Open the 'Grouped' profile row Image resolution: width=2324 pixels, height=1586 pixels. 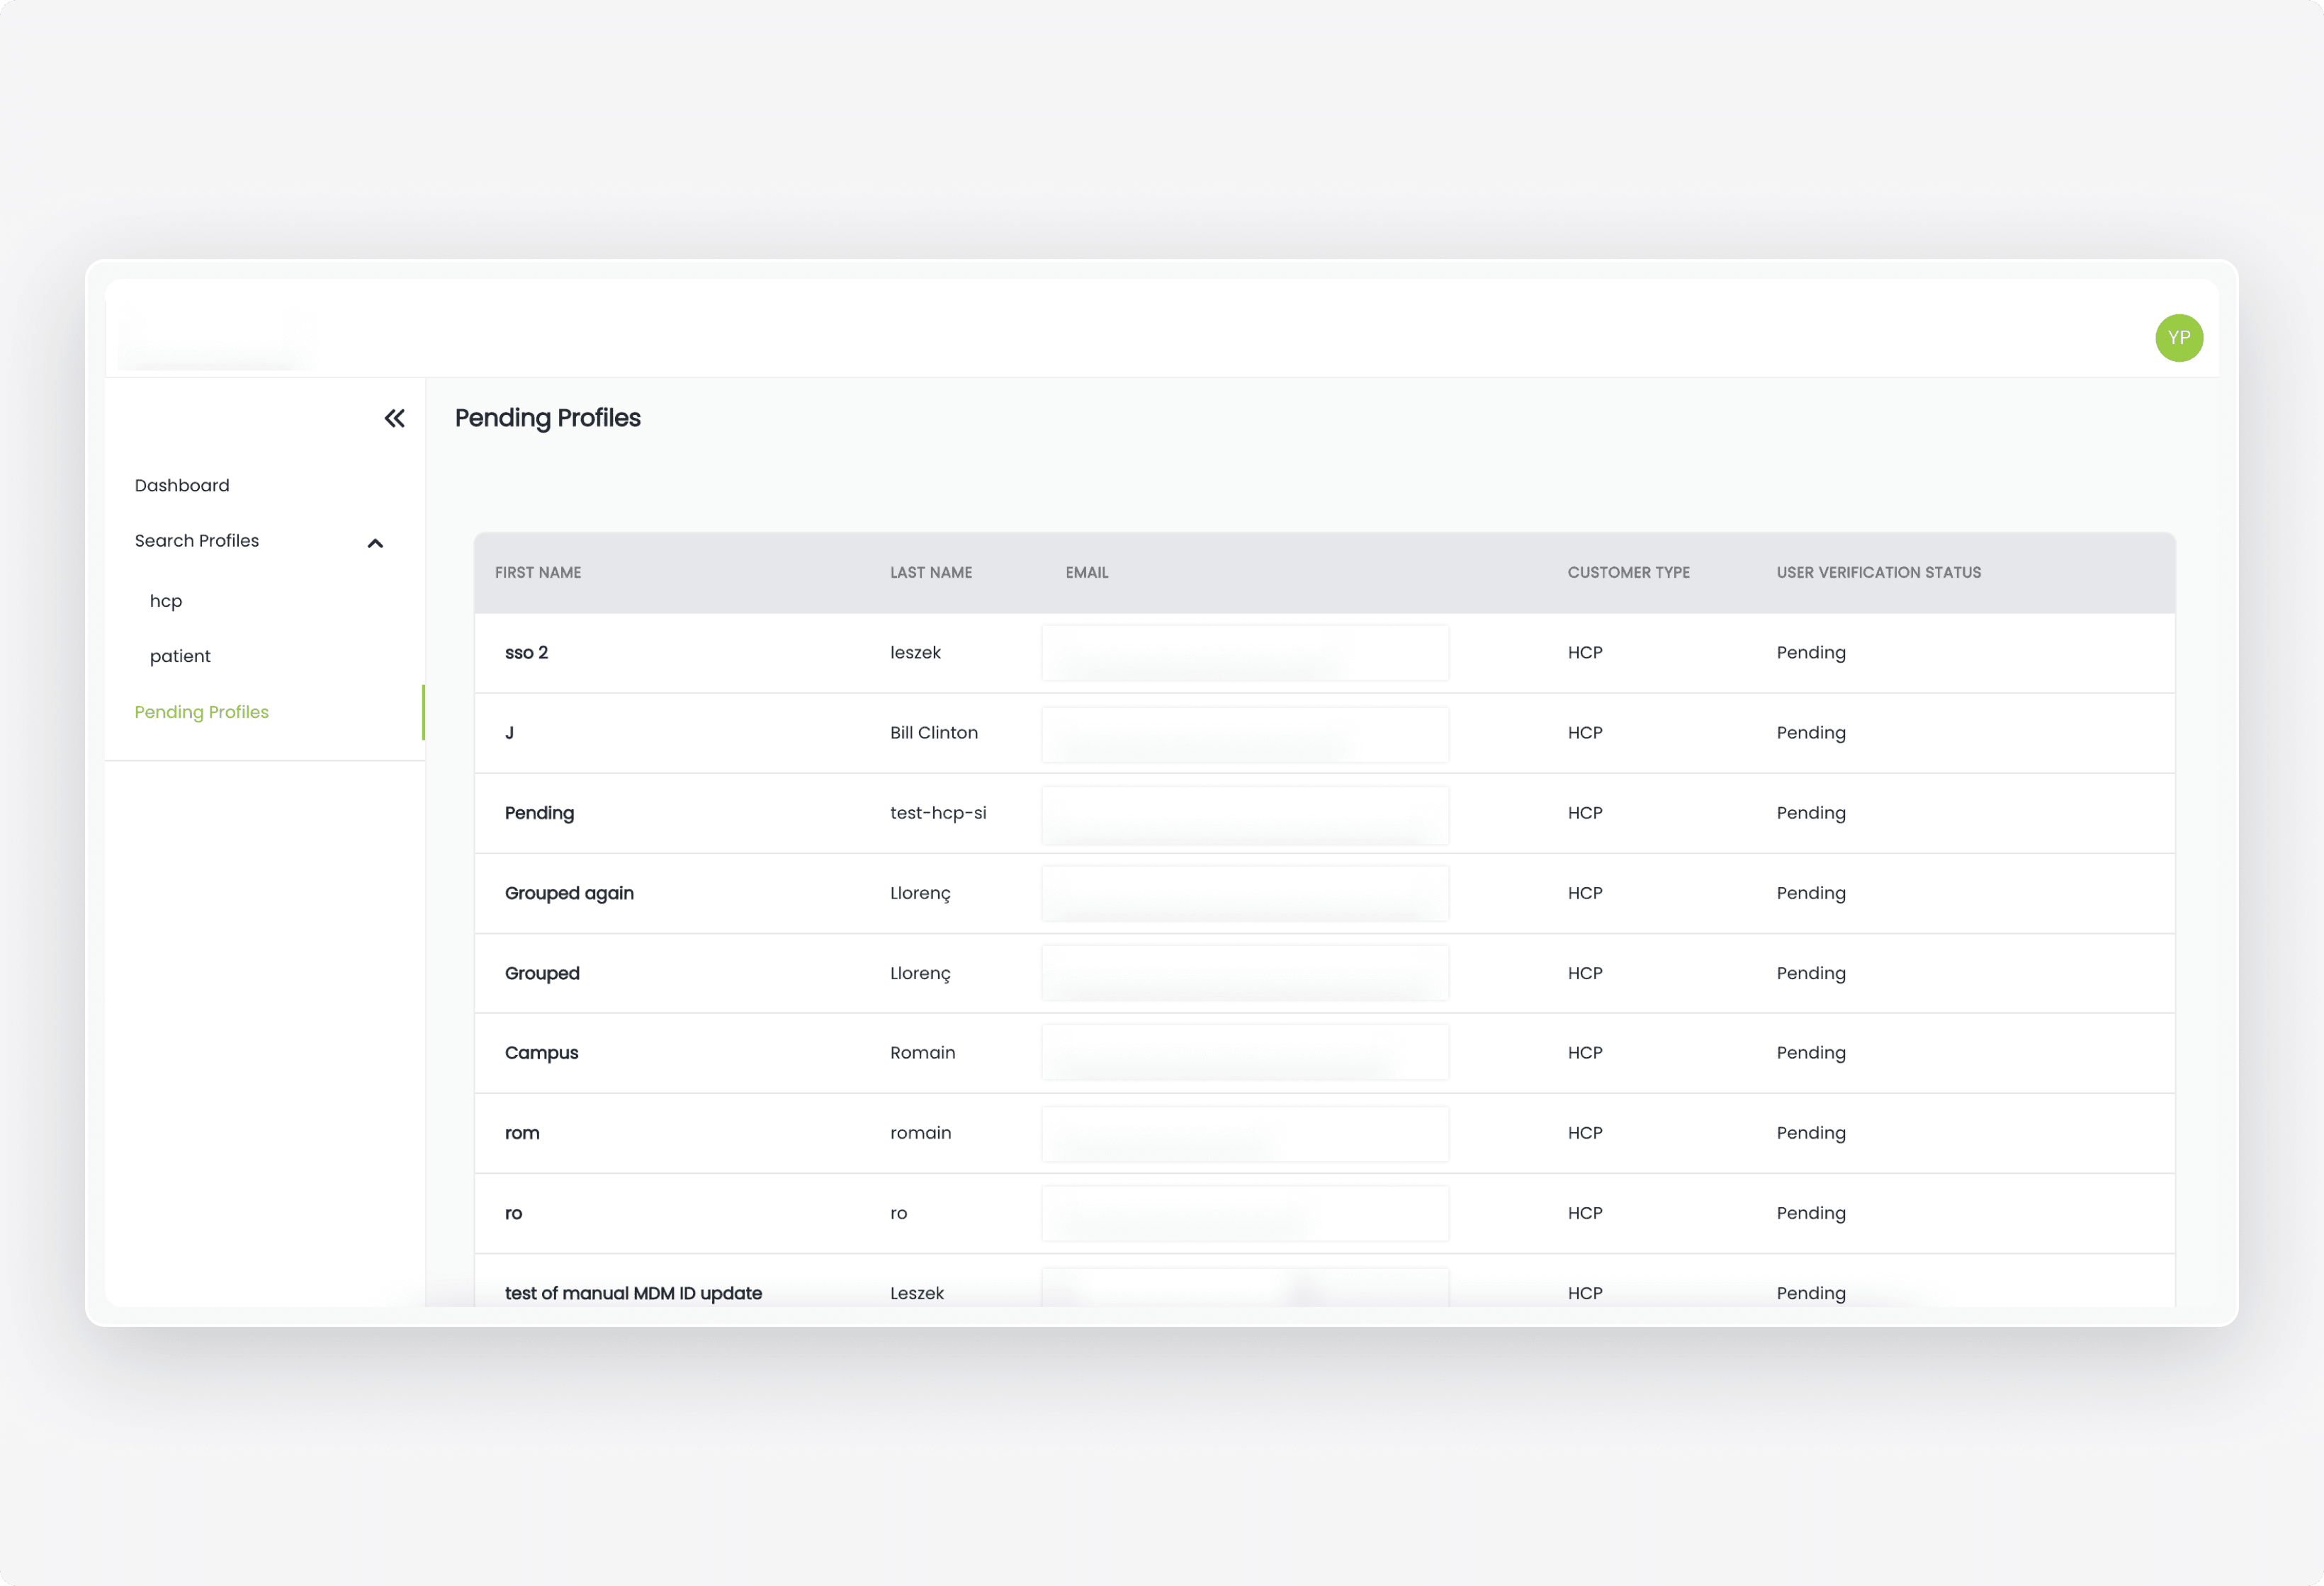tap(1324, 974)
